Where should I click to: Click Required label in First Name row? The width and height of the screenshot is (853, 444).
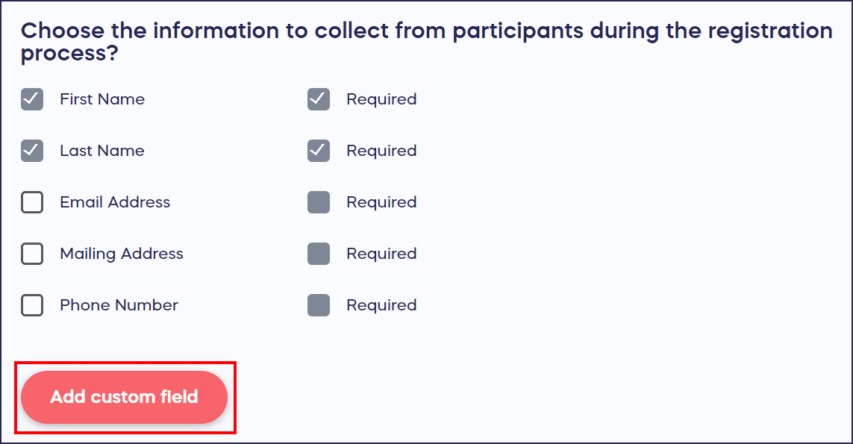point(381,99)
